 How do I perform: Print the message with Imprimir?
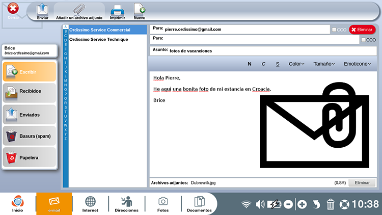(x=117, y=12)
